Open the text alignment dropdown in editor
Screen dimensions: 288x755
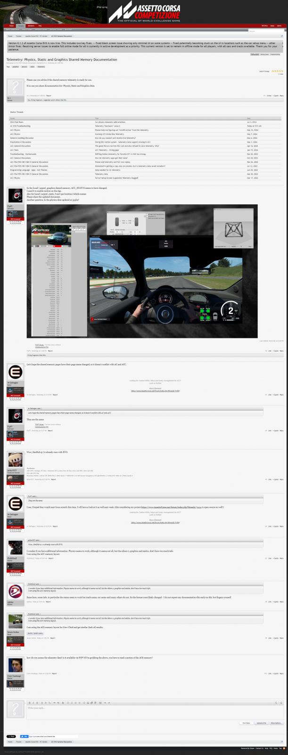[x=63, y=703]
